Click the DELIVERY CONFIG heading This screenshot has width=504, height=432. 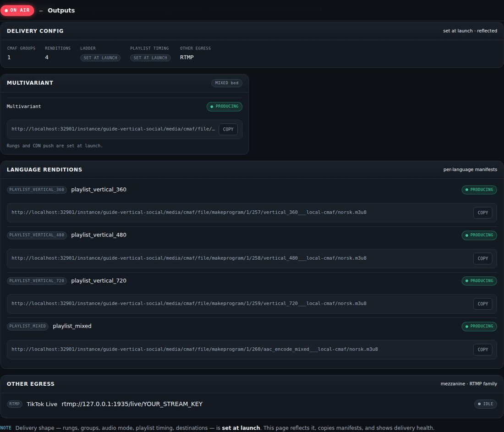[x=35, y=31]
